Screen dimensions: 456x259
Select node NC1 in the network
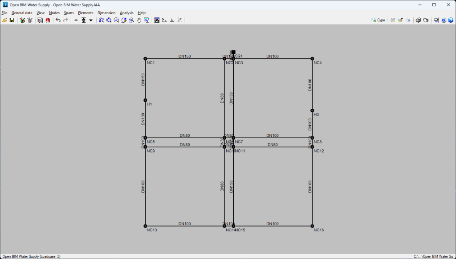(x=145, y=58)
